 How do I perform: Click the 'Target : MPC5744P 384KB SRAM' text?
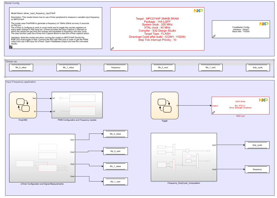(x=157, y=18)
